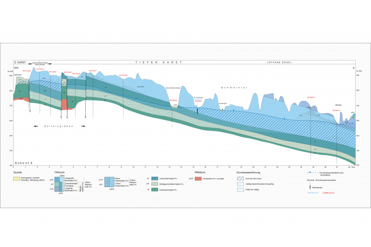This screenshot has height=247, width=371.
Task: Click the 'hoch bis sehr hoch' hatch symbol
Action: click(241, 179)
